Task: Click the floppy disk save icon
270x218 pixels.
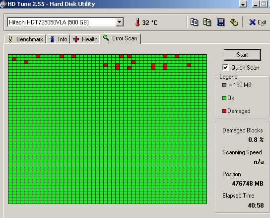Action: [220, 22]
